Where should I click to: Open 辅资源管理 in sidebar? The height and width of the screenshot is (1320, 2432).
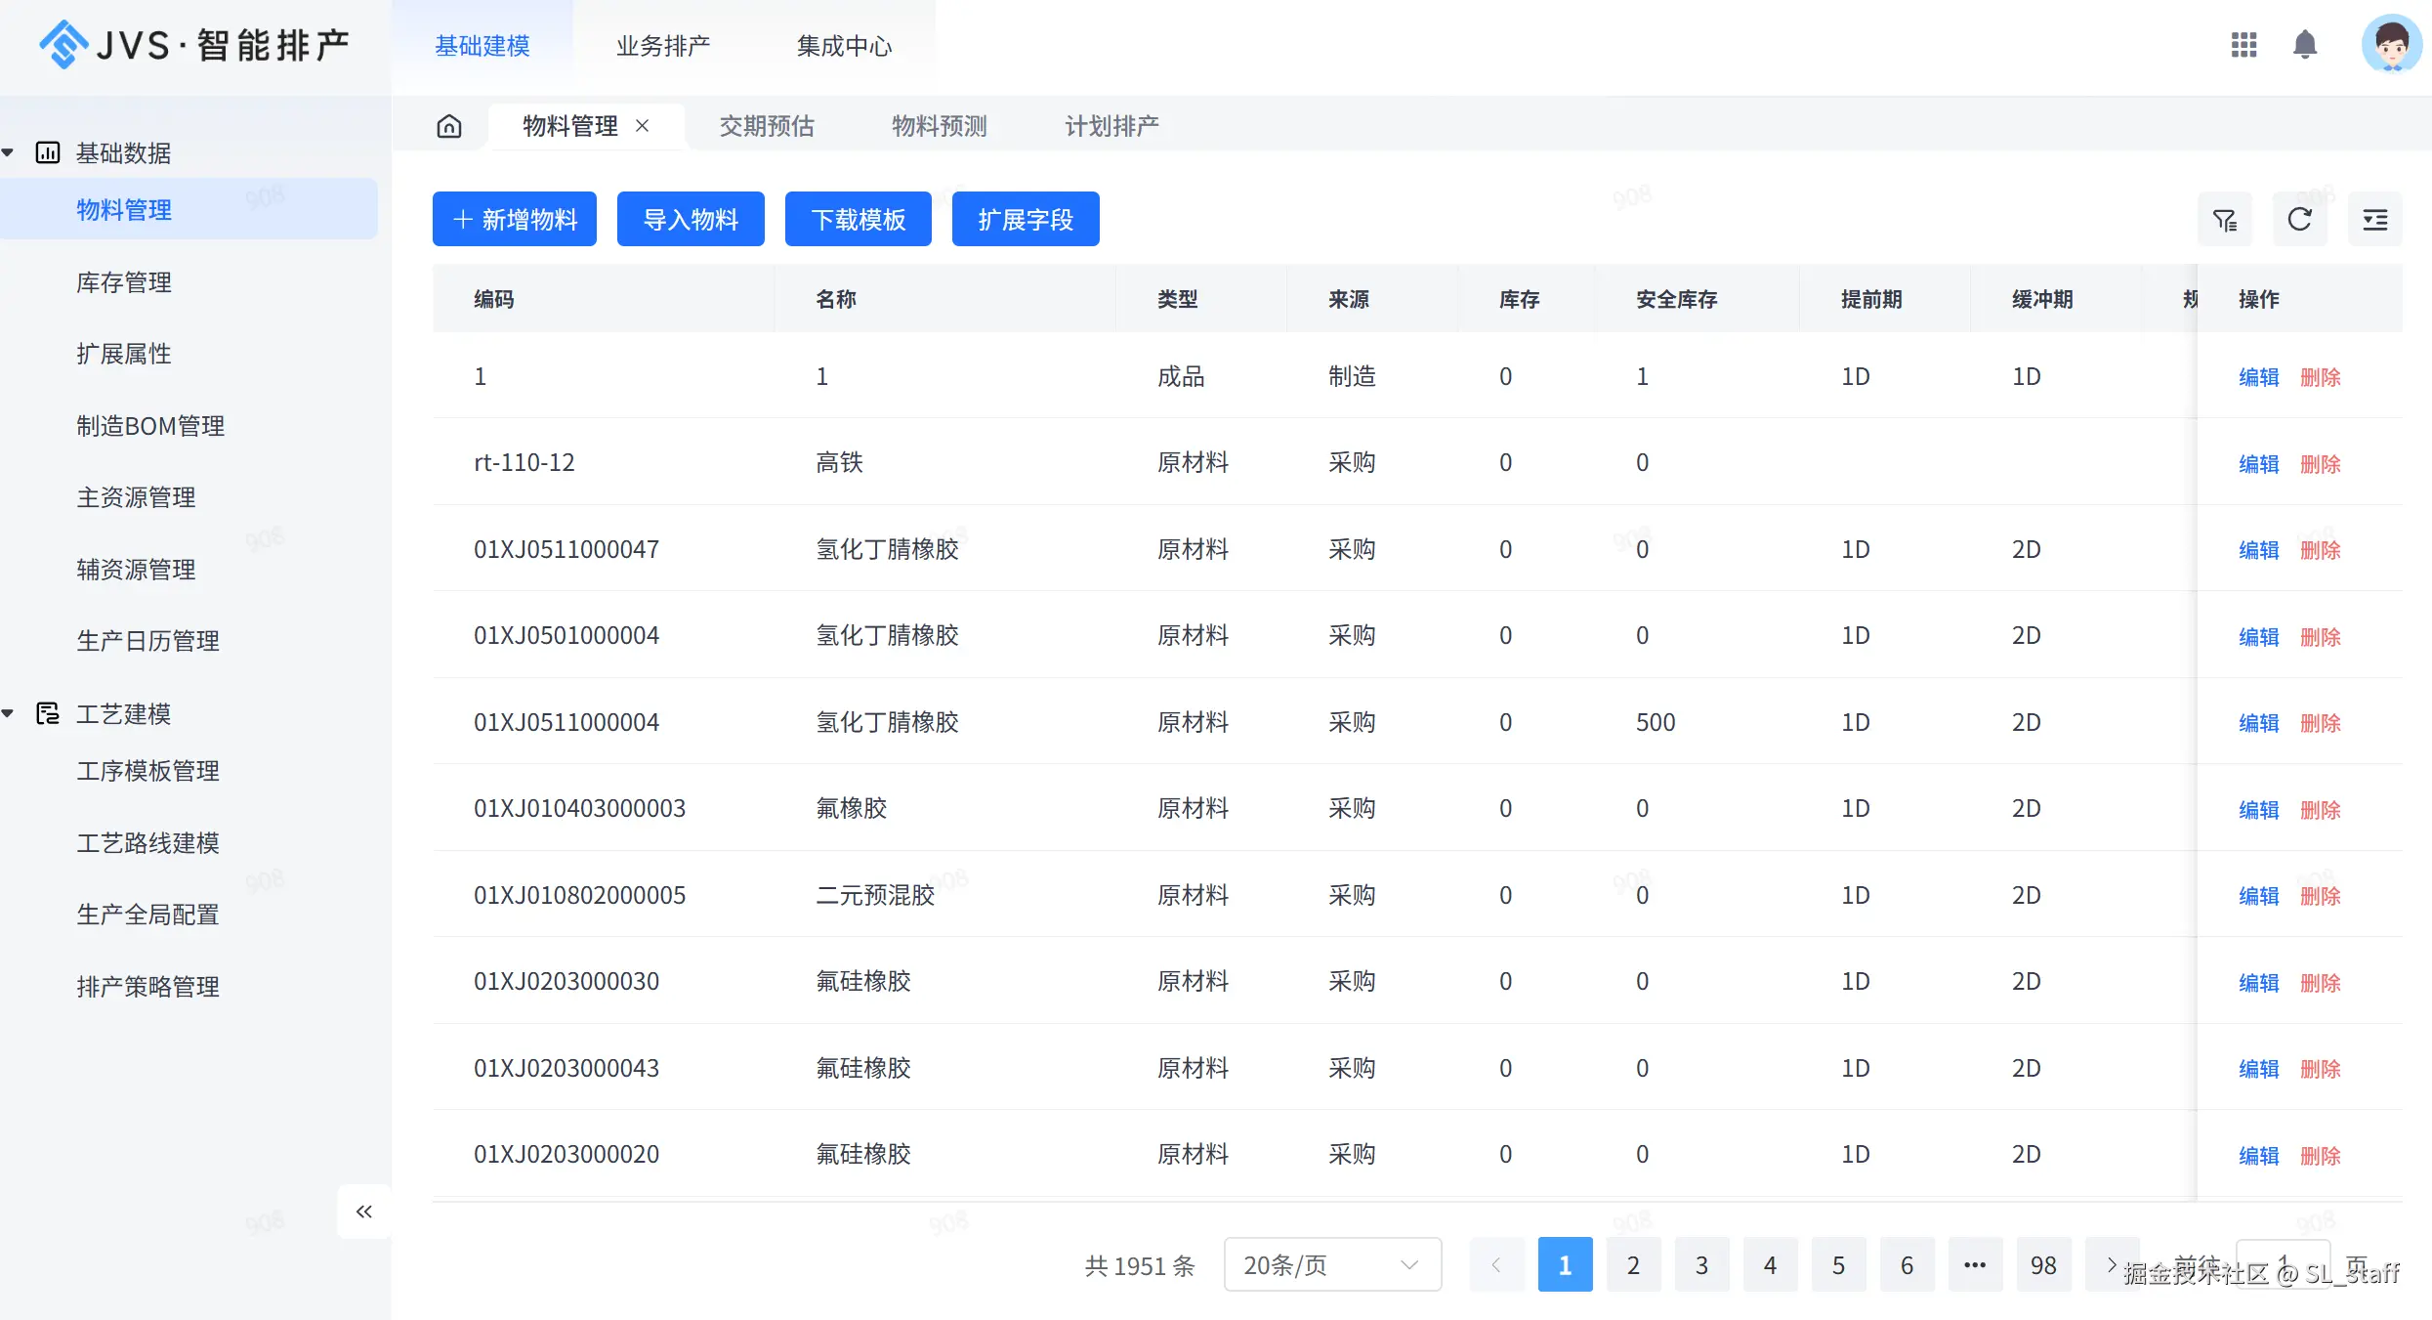click(136, 570)
